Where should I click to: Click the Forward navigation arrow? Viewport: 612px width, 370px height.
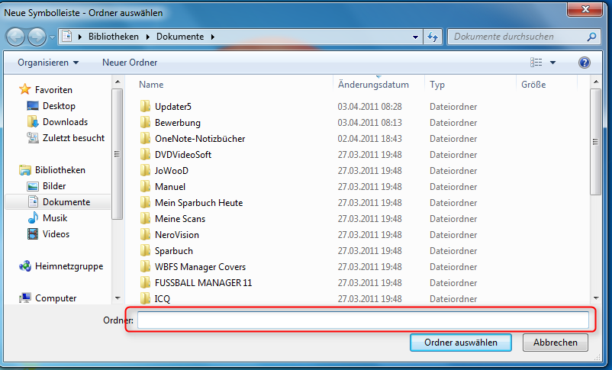(37, 37)
